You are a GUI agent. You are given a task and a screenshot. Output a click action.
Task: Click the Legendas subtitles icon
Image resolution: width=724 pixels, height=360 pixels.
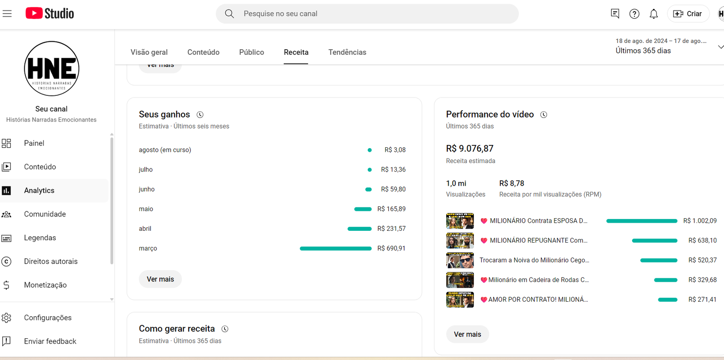6,238
